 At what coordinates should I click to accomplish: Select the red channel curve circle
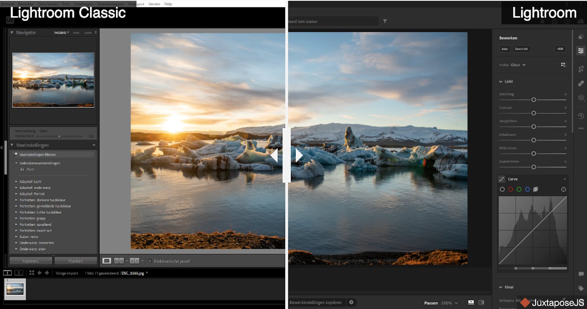[x=510, y=190]
